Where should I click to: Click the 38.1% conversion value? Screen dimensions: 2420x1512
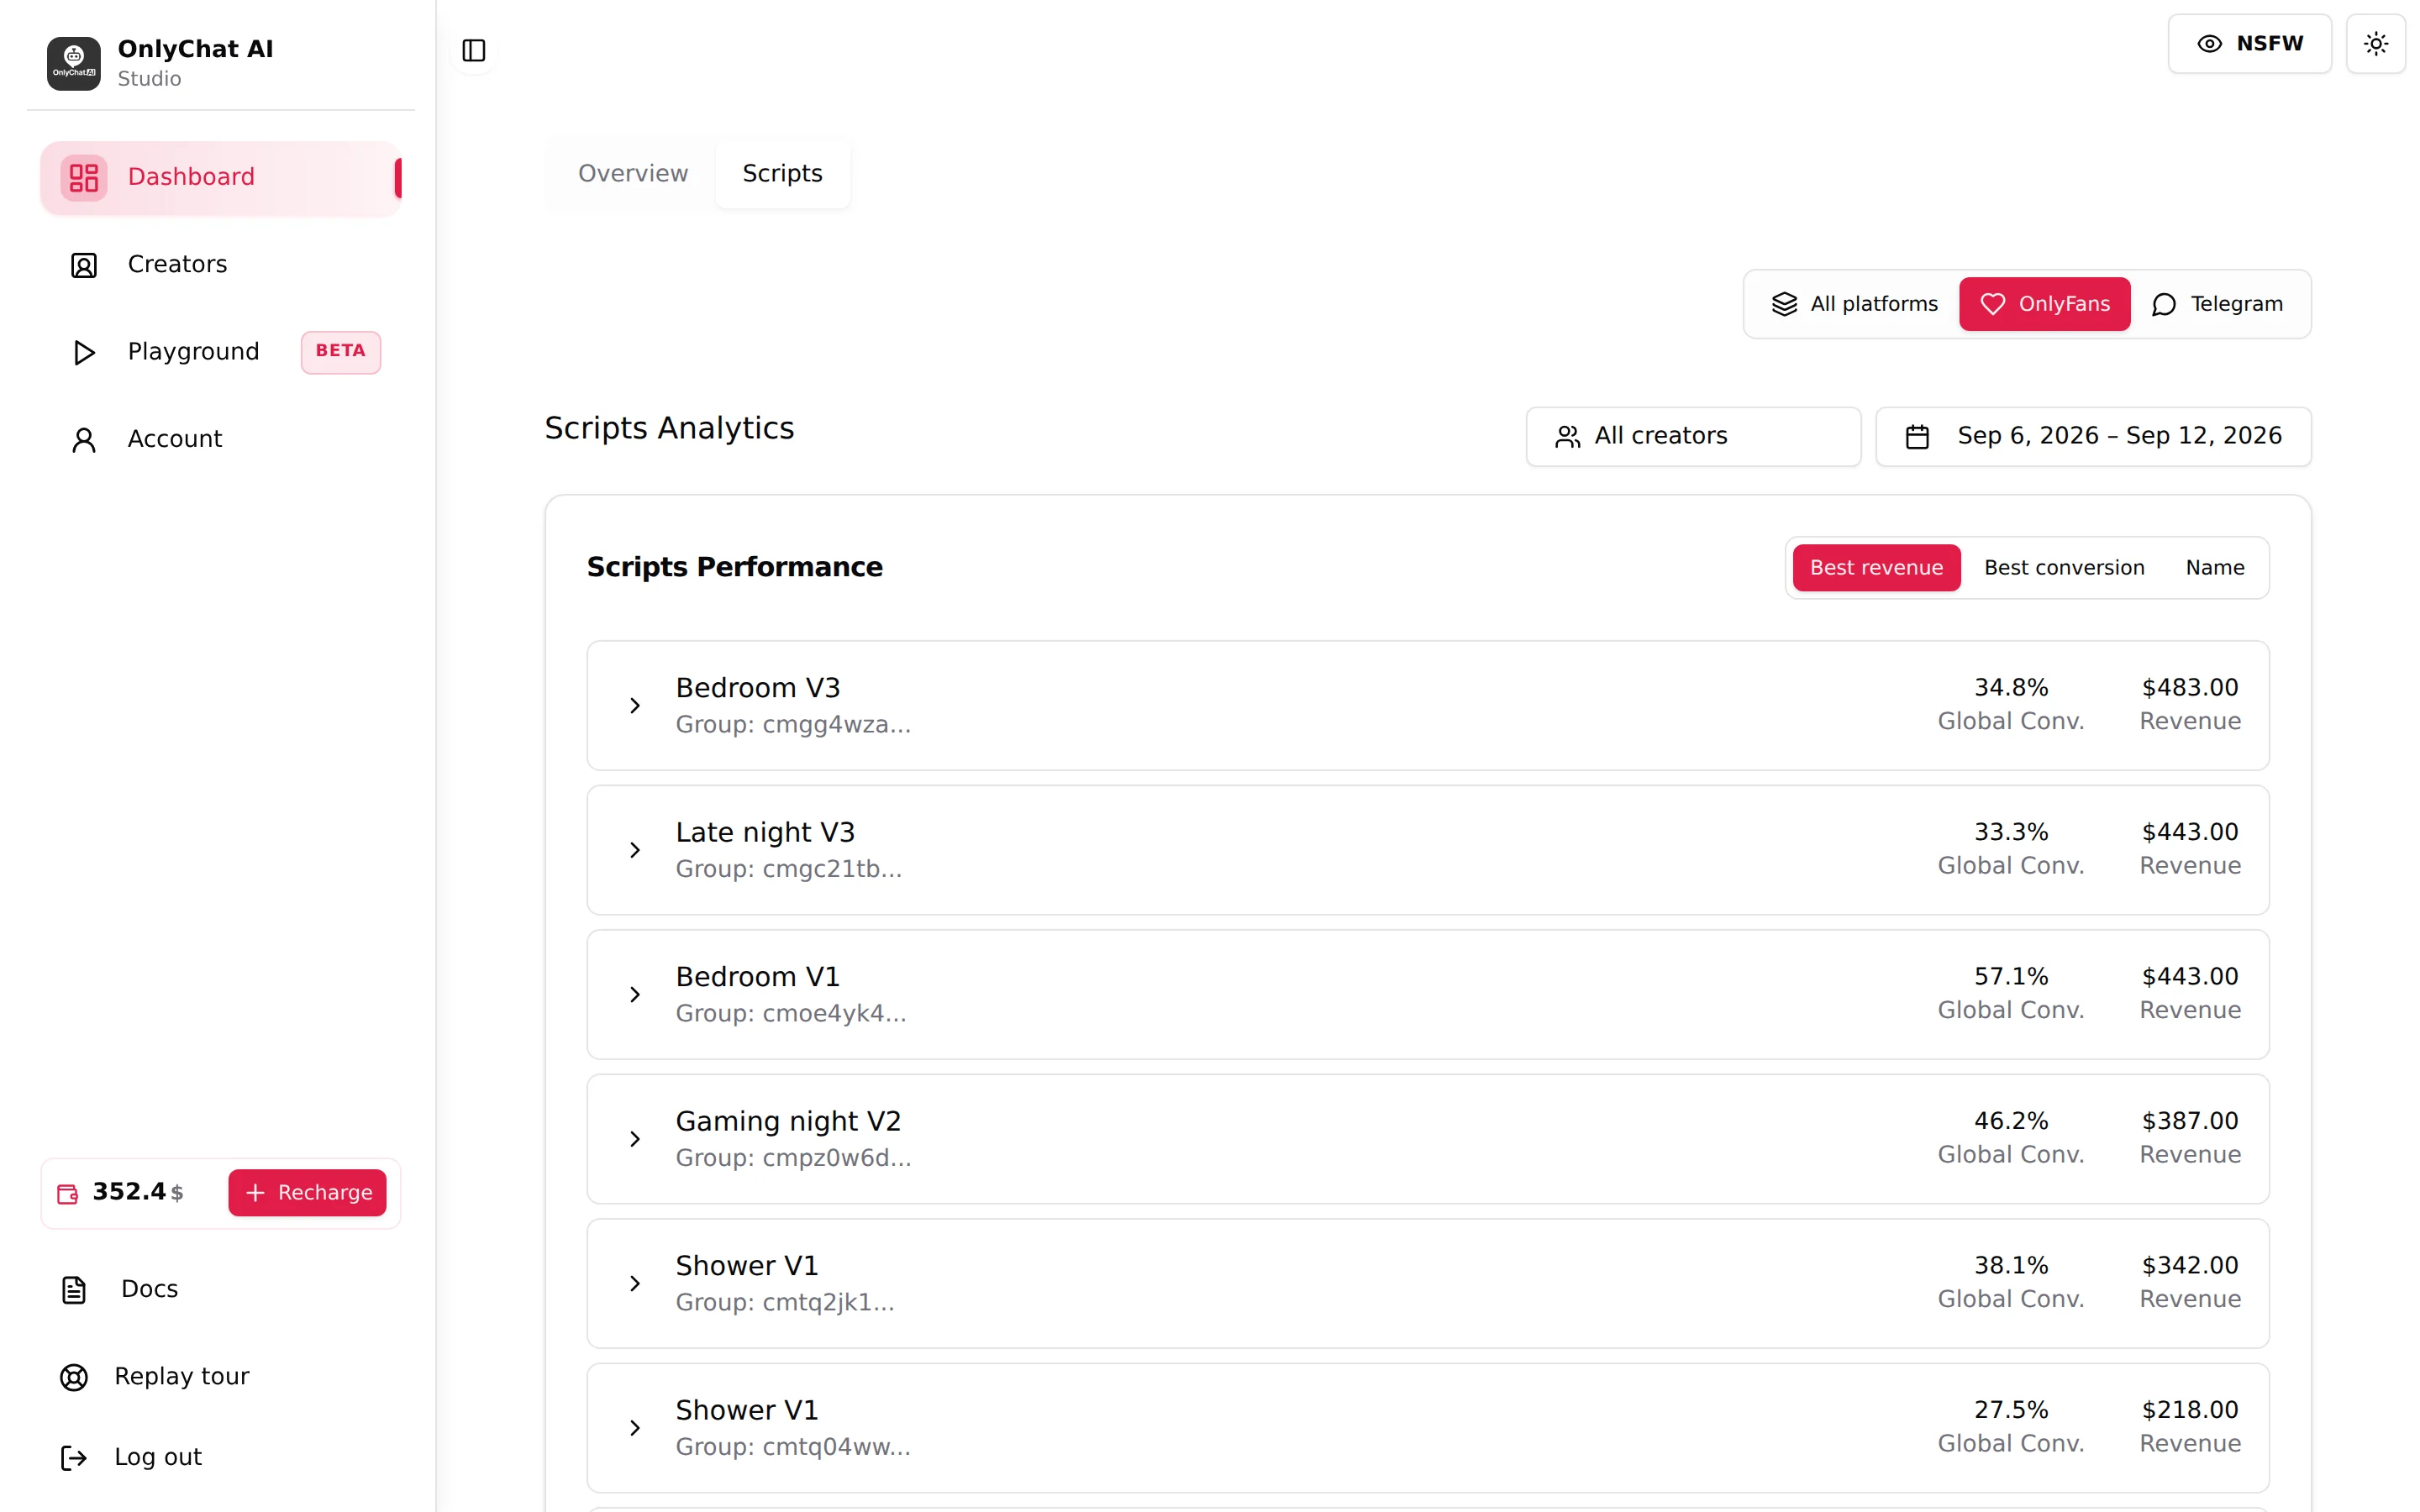click(2010, 1266)
